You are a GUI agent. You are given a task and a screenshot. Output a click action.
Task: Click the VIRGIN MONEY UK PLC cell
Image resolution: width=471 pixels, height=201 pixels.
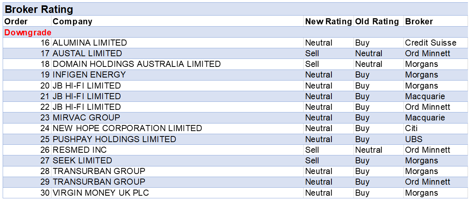(101, 193)
